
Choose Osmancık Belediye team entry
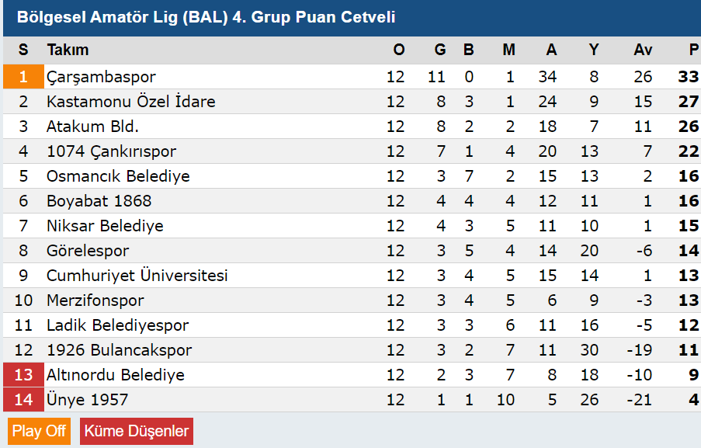[118, 176]
